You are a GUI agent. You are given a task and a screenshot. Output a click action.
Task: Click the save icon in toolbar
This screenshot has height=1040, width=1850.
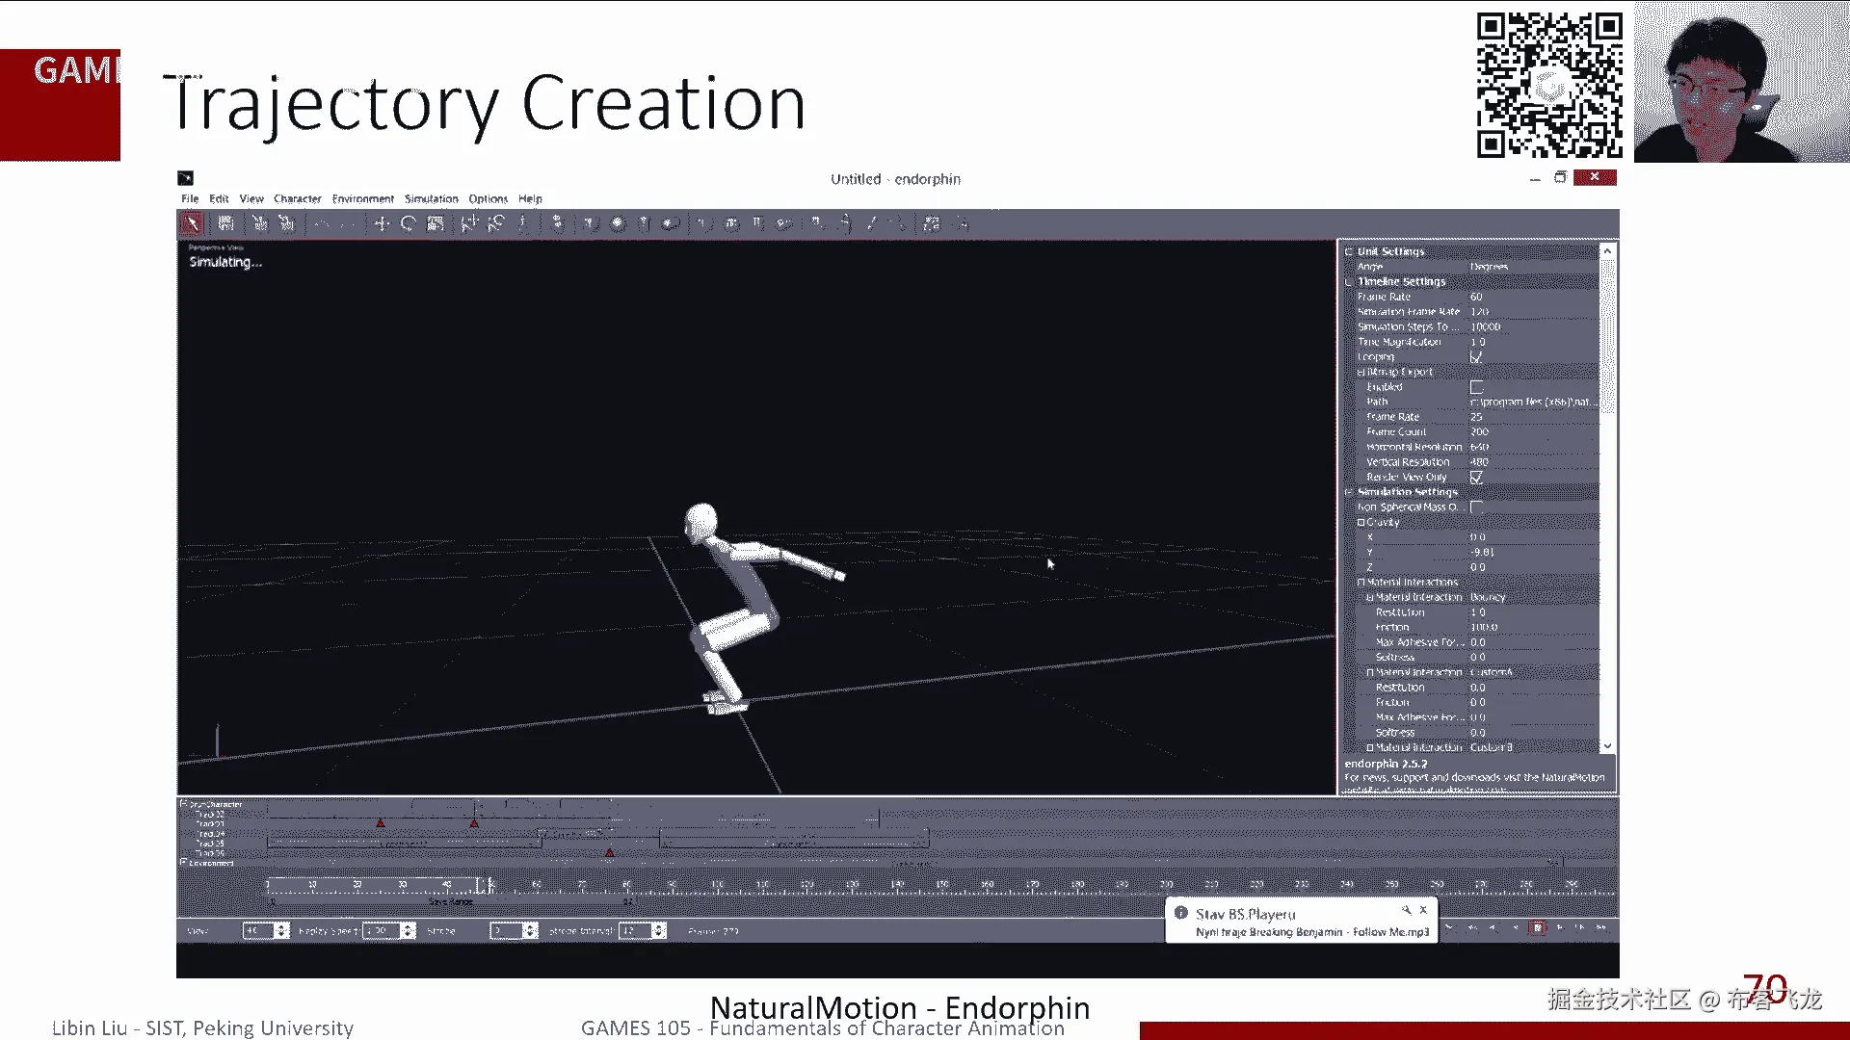[225, 224]
